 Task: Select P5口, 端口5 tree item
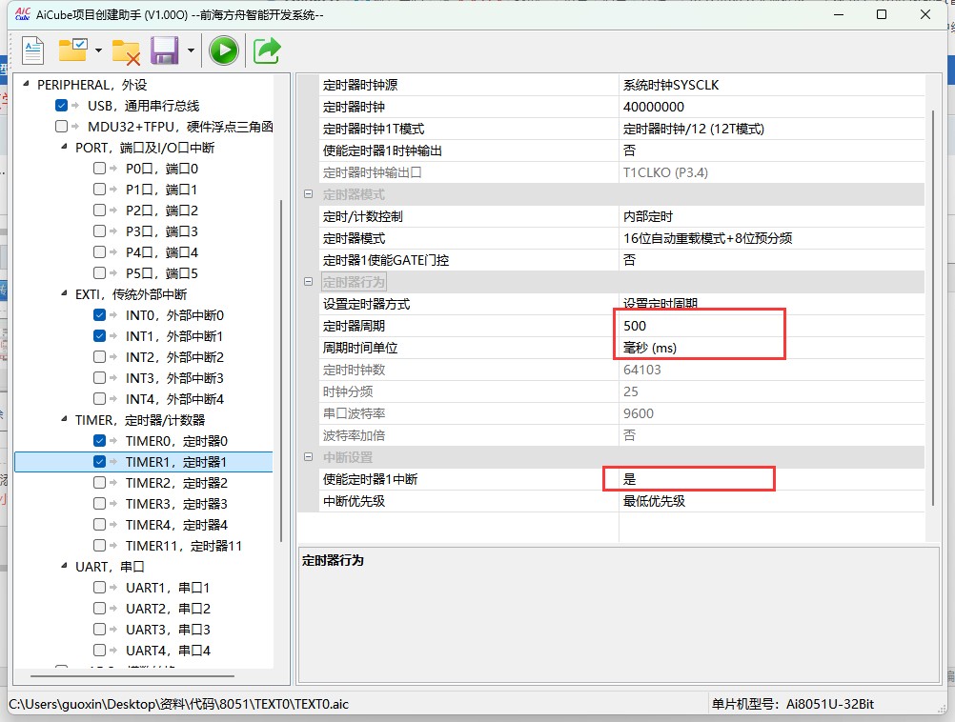pos(162,273)
